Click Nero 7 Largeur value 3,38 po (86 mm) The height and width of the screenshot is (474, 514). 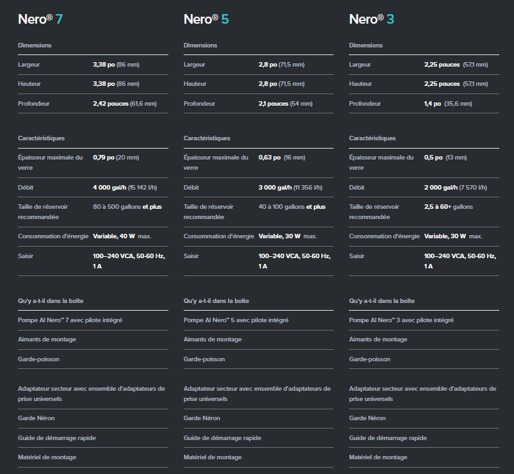[x=116, y=65]
